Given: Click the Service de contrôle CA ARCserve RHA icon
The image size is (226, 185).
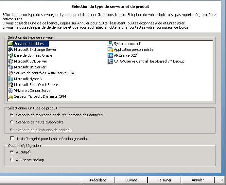Looking at the screenshot, I should [x=10, y=73].
